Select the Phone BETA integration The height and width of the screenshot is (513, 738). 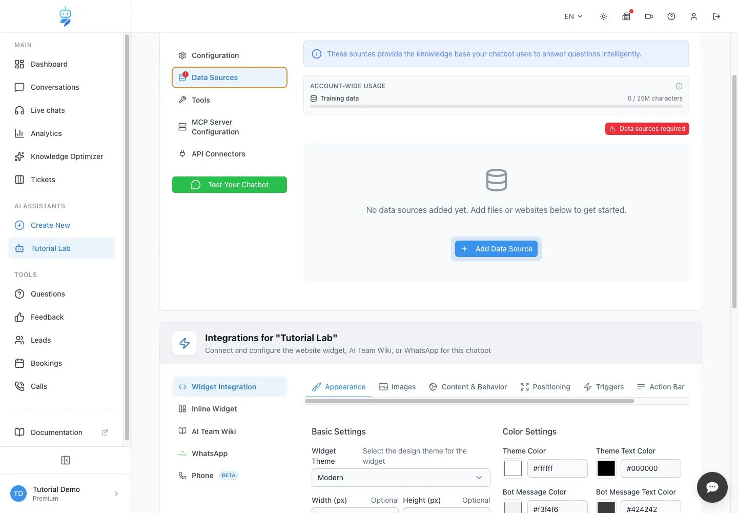coord(230,476)
